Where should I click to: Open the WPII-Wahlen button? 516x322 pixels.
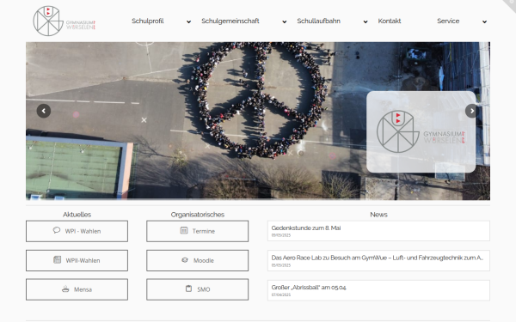(x=77, y=260)
